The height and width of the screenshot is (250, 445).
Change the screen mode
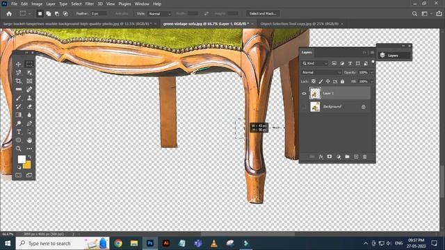[x=29, y=175]
